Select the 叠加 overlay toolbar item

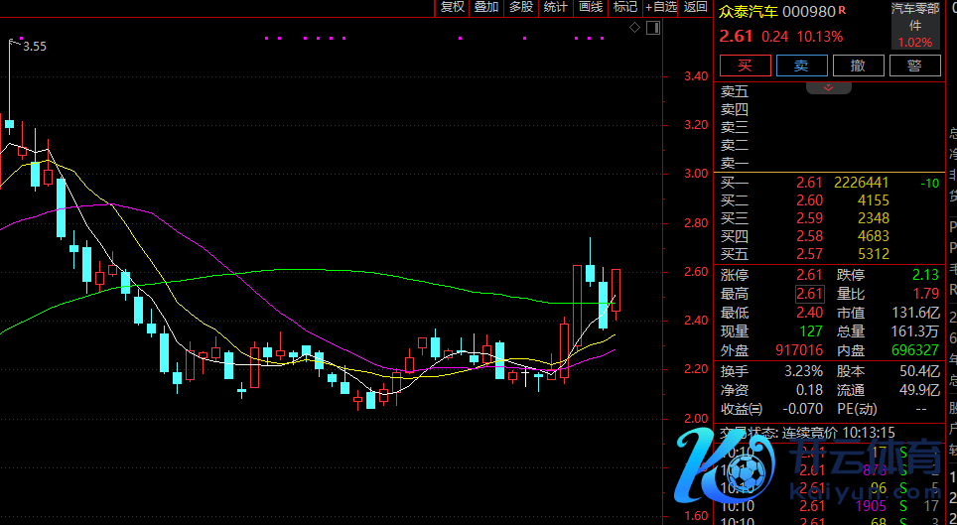(x=486, y=7)
